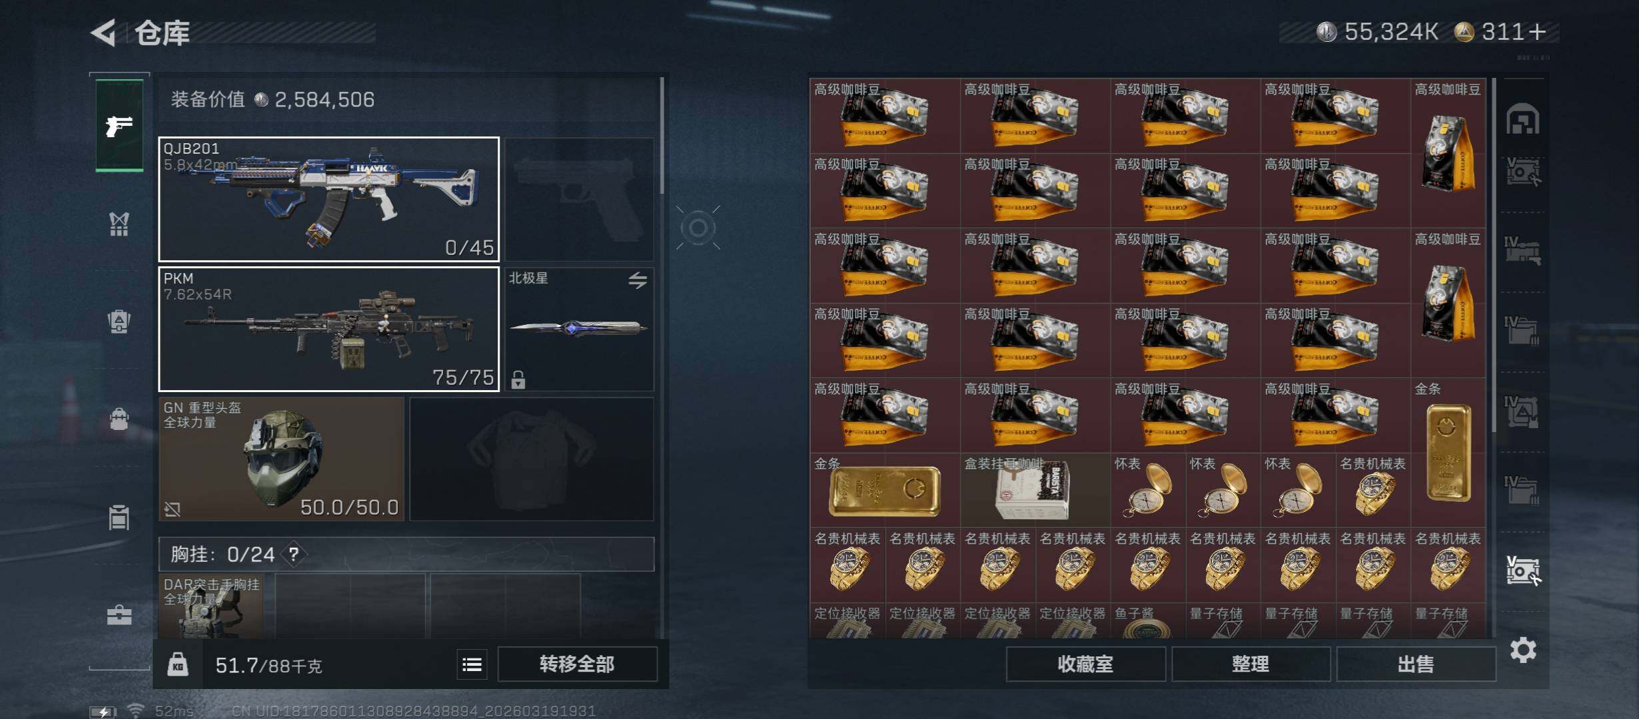Select the QJB201 rifle slot
1639x719 pixels.
329,199
